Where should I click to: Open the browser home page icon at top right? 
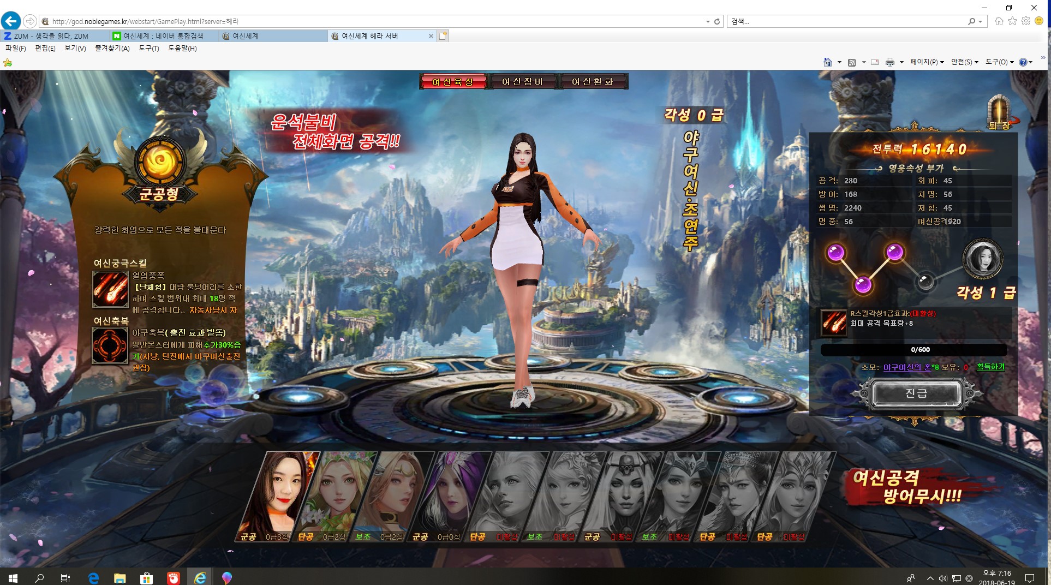[x=999, y=21]
